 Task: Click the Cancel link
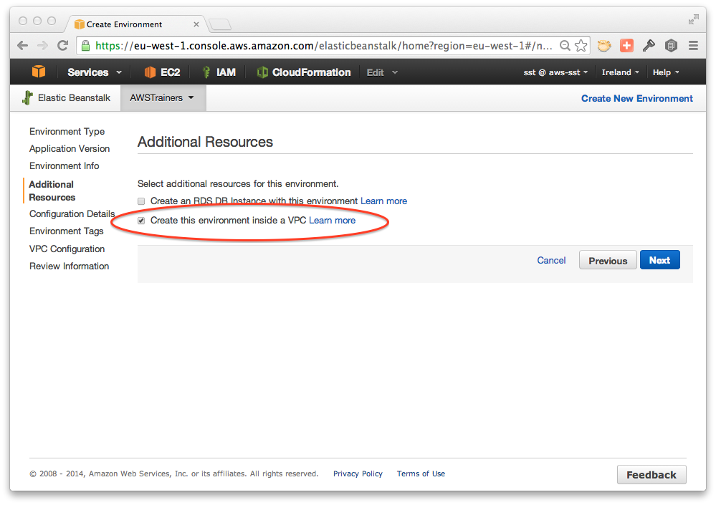(551, 260)
